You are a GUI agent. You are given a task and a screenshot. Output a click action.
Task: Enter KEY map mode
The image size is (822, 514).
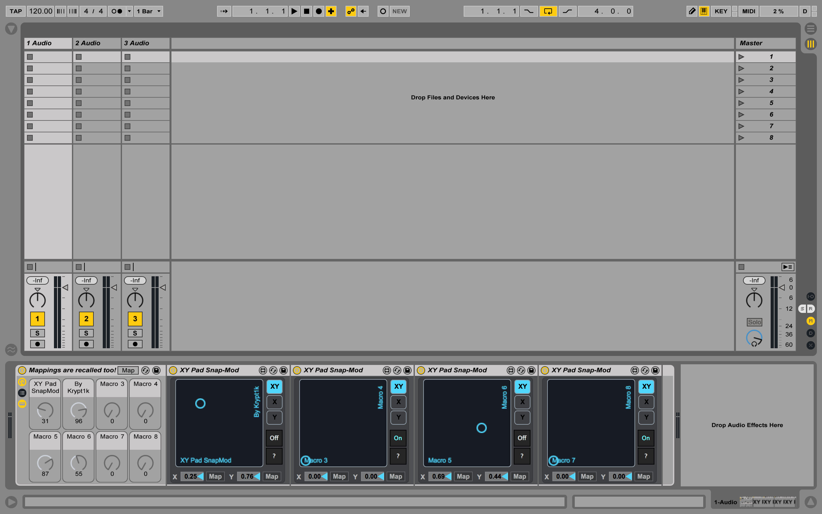[721, 11]
